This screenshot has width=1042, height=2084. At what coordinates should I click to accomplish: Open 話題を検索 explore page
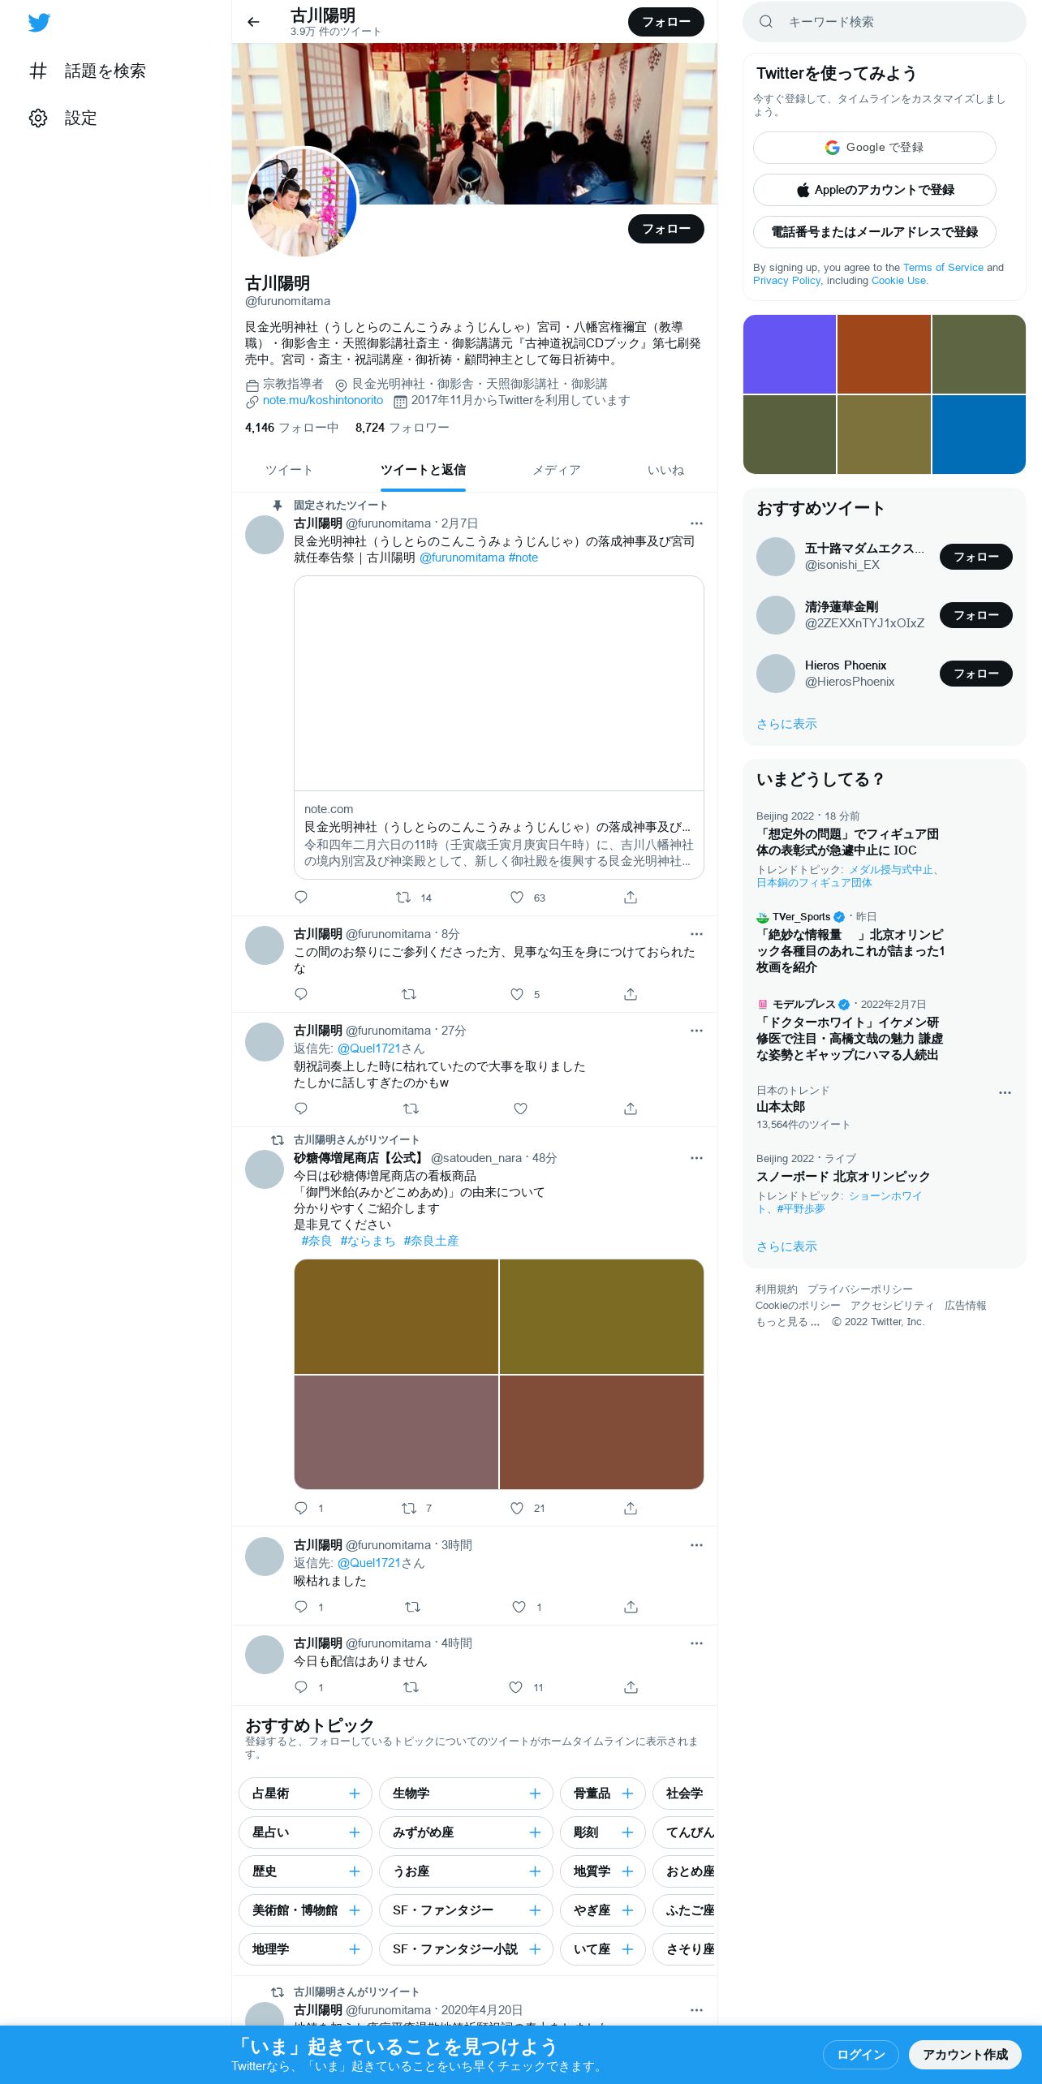click(x=88, y=71)
